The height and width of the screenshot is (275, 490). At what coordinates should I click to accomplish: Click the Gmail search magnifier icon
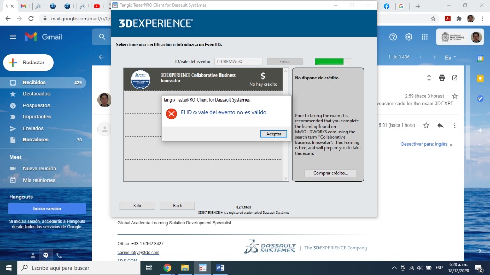[102, 37]
